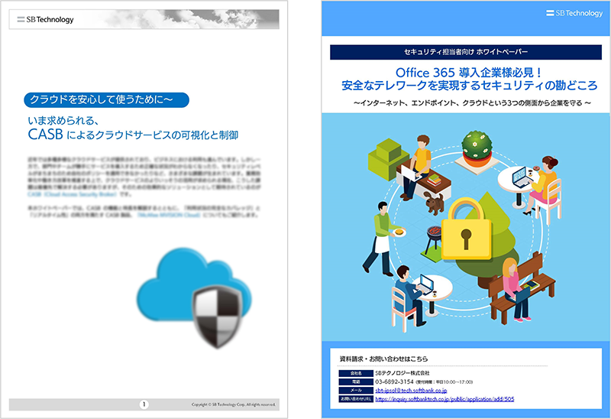This screenshot has width=611, height=419.
Task: Click the メール label cell
Action: click(x=356, y=391)
